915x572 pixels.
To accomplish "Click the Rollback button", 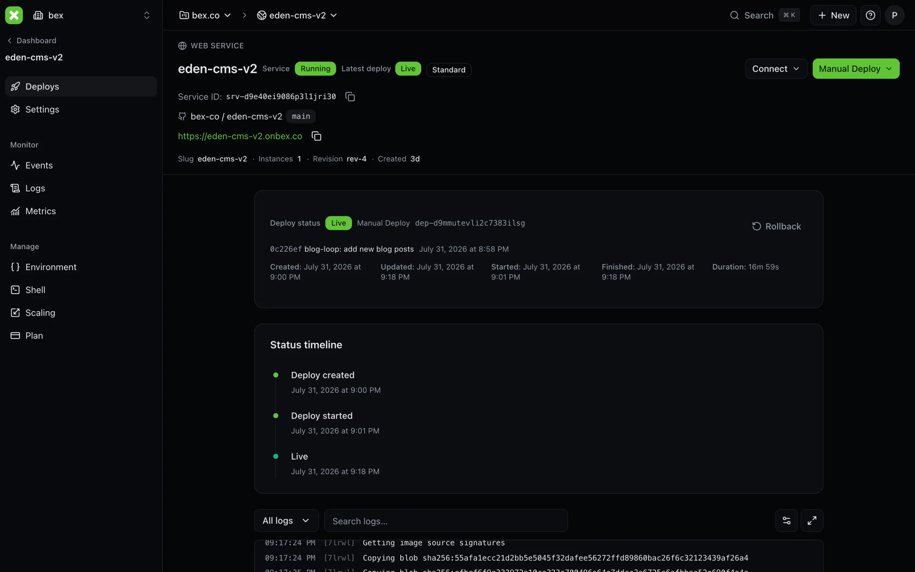I will [776, 226].
